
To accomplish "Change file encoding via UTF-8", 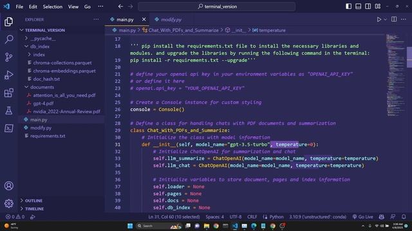I will click(236, 217).
